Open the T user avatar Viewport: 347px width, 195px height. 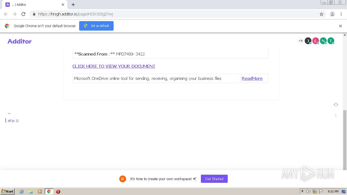(331, 41)
